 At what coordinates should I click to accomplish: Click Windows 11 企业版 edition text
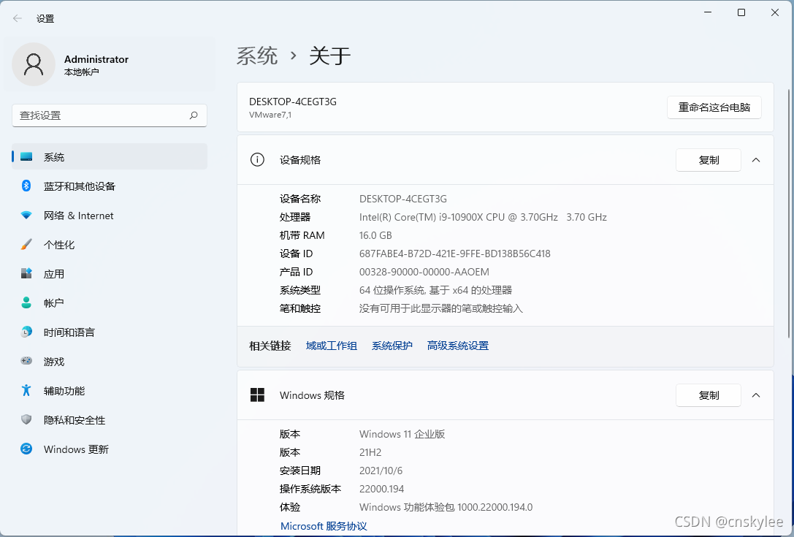pos(402,434)
